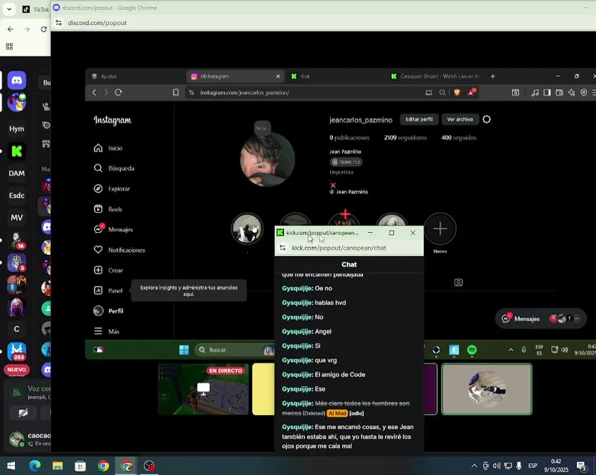Viewport: 596px width, 475px height.
Task: Select the server with 263 badge
Action: click(17, 351)
